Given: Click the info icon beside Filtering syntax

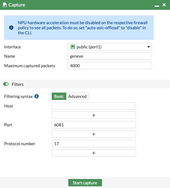Looking at the screenshot, I should click(37, 96).
